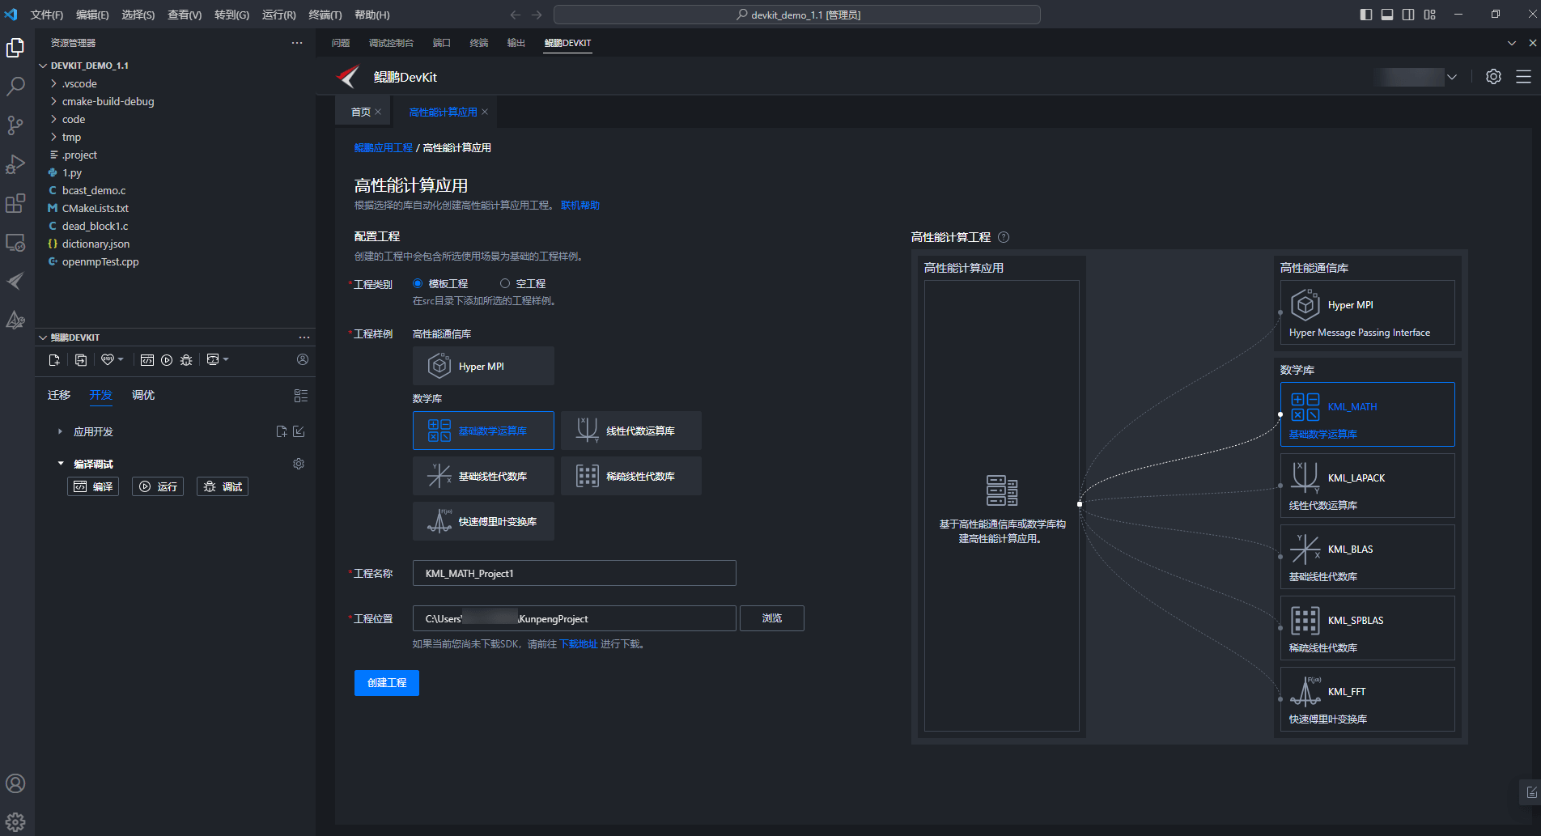The width and height of the screenshot is (1541, 836).
Task: Click the help icon beside 高性能计算工程
Action: click(x=1004, y=237)
